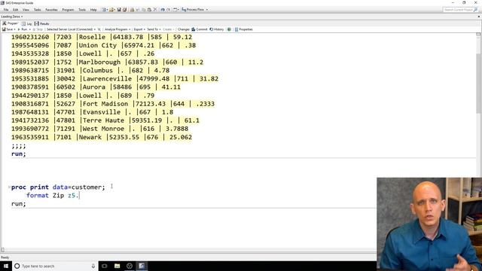Click the Print toolbar icon
This screenshot has height=271, width=482.
coord(133,10)
